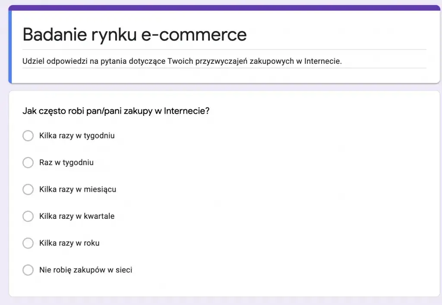Select the 'Kilka razy w tygodniu' radio button
The image size is (442, 305).
click(28, 136)
